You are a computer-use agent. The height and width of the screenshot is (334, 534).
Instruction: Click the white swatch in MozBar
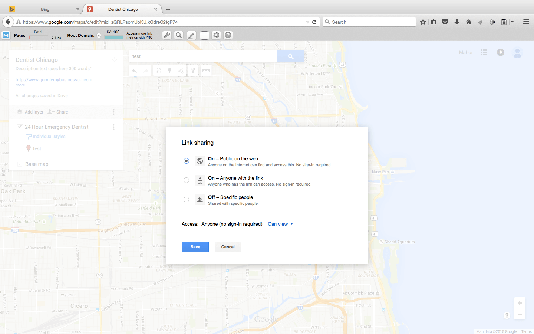(x=204, y=35)
